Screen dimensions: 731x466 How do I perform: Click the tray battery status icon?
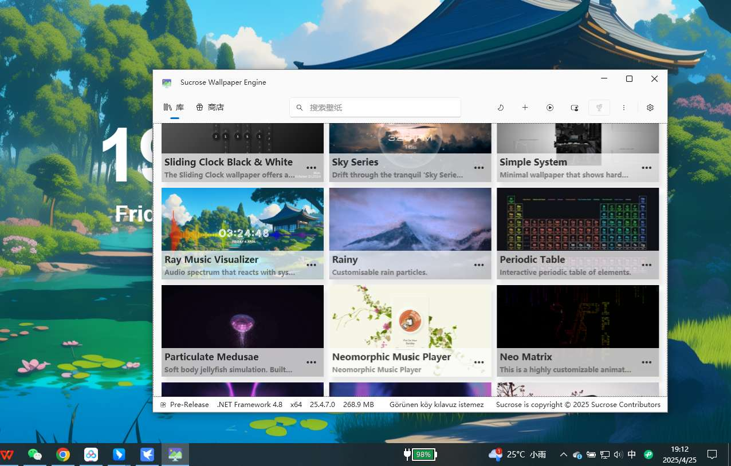pyautogui.click(x=591, y=455)
